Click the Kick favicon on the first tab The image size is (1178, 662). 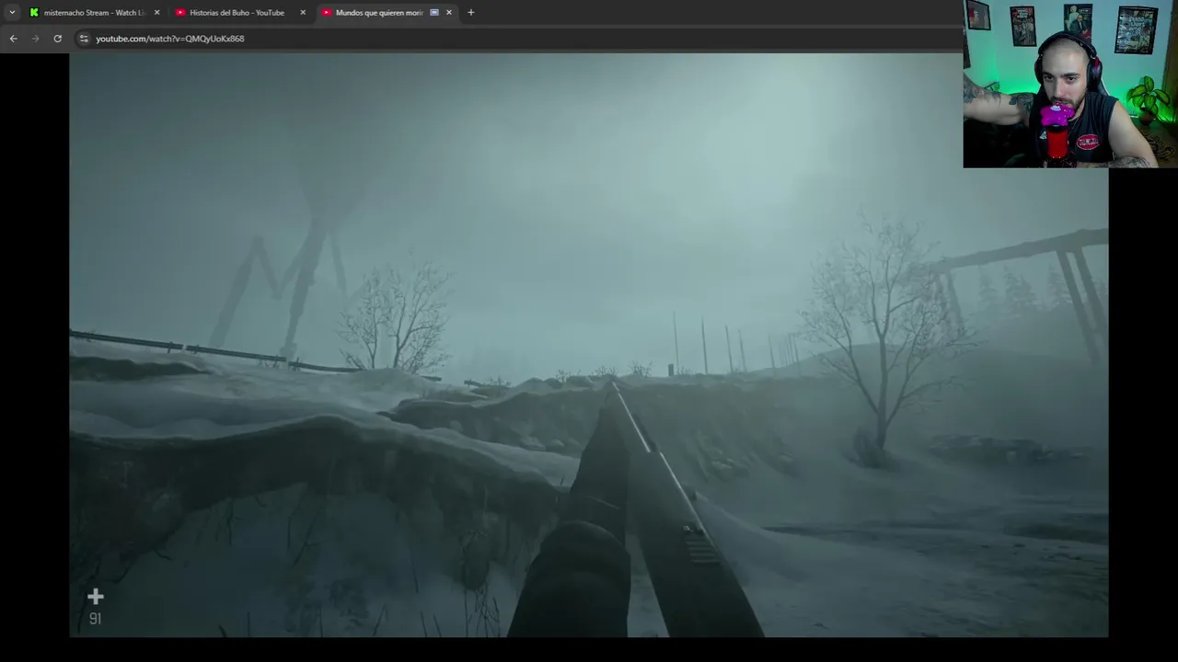pos(34,13)
